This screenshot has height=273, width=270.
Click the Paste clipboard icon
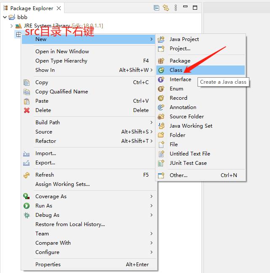[x=27, y=101]
